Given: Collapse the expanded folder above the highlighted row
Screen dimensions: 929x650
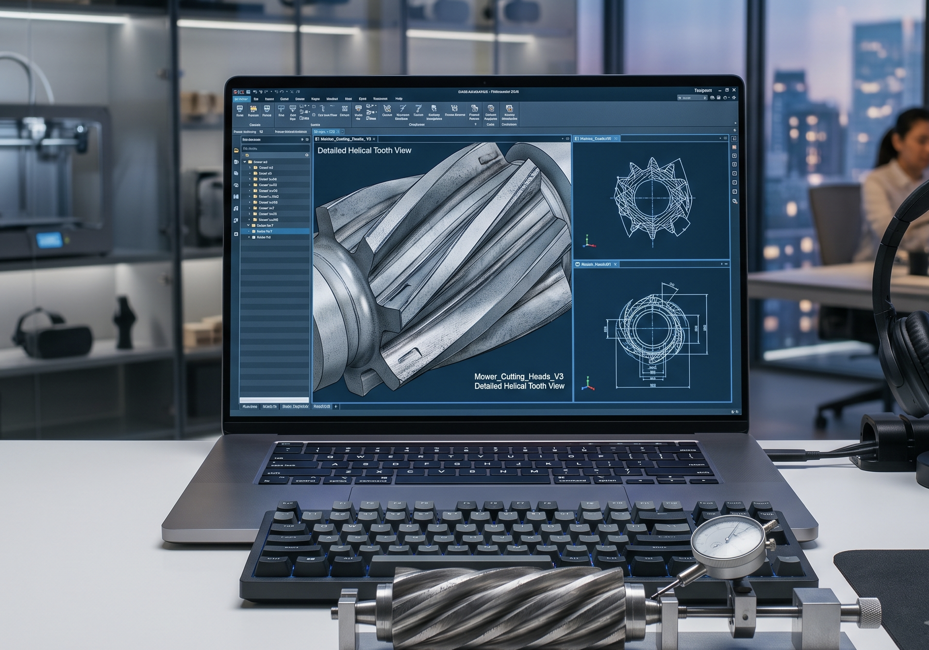Looking at the screenshot, I should pos(249,226).
